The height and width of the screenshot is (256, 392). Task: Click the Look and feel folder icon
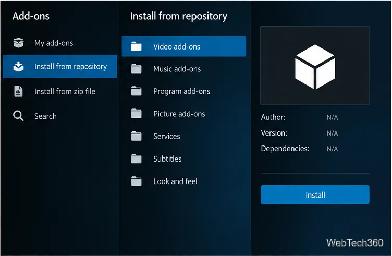pos(136,181)
